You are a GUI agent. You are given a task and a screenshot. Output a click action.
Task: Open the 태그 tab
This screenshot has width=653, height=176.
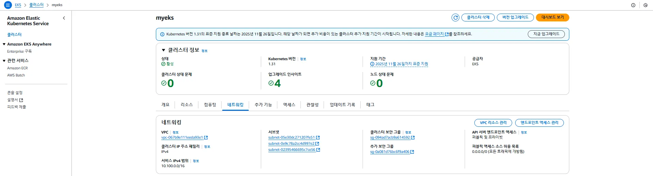(x=370, y=105)
